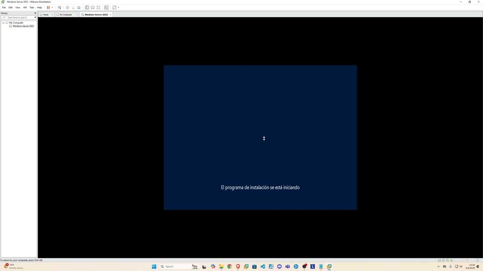Open Task View from the taskbar
The height and width of the screenshot is (271, 483).
[204, 266]
